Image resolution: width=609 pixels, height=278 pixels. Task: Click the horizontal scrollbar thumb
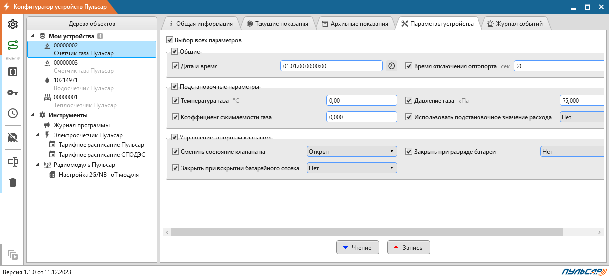(367, 232)
